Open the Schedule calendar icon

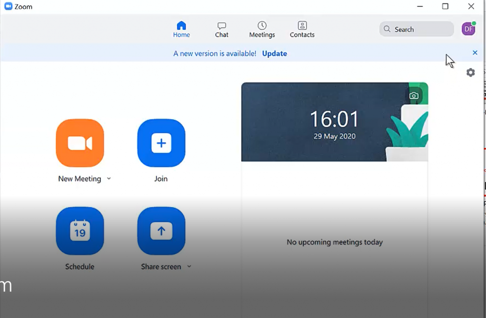tap(80, 231)
